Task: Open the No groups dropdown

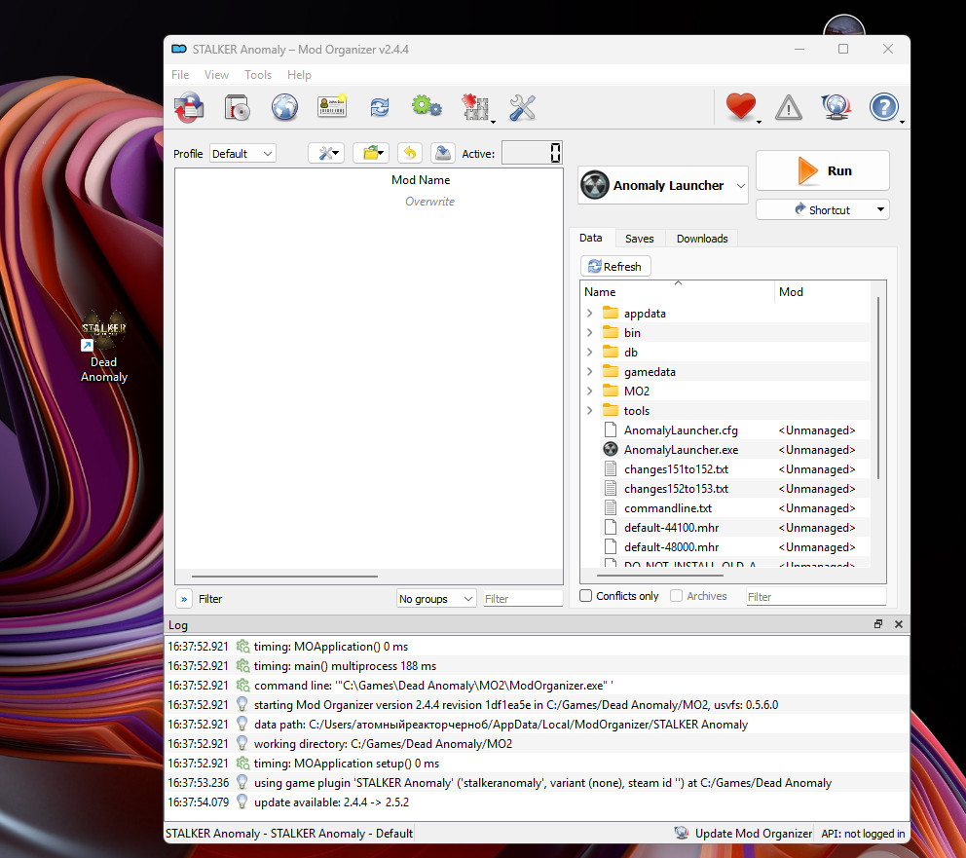Action: (436, 599)
